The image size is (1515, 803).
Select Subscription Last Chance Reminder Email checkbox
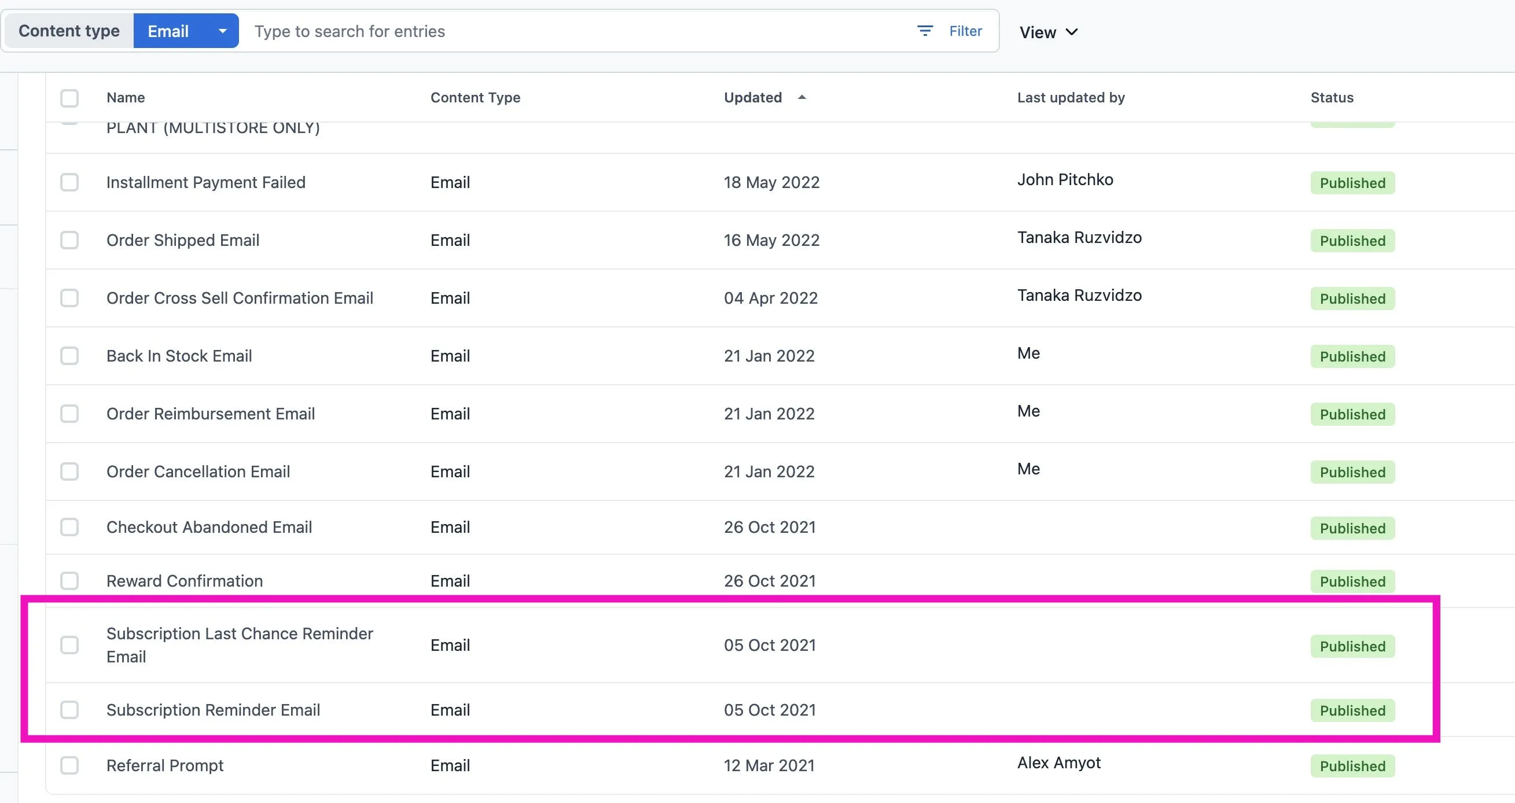point(69,645)
